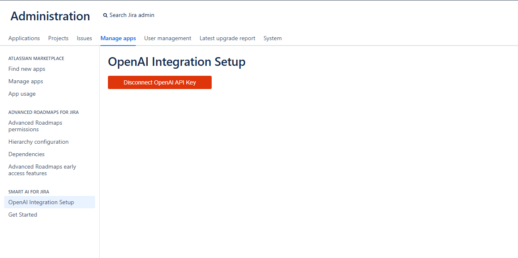Click the Search Jira admin field
This screenshot has width=518, height=258.
coord(132,15)
